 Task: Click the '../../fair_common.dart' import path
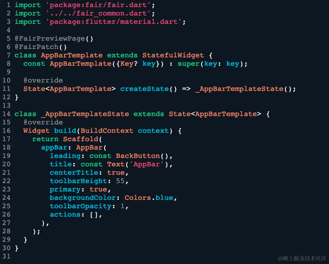(98, 13)
